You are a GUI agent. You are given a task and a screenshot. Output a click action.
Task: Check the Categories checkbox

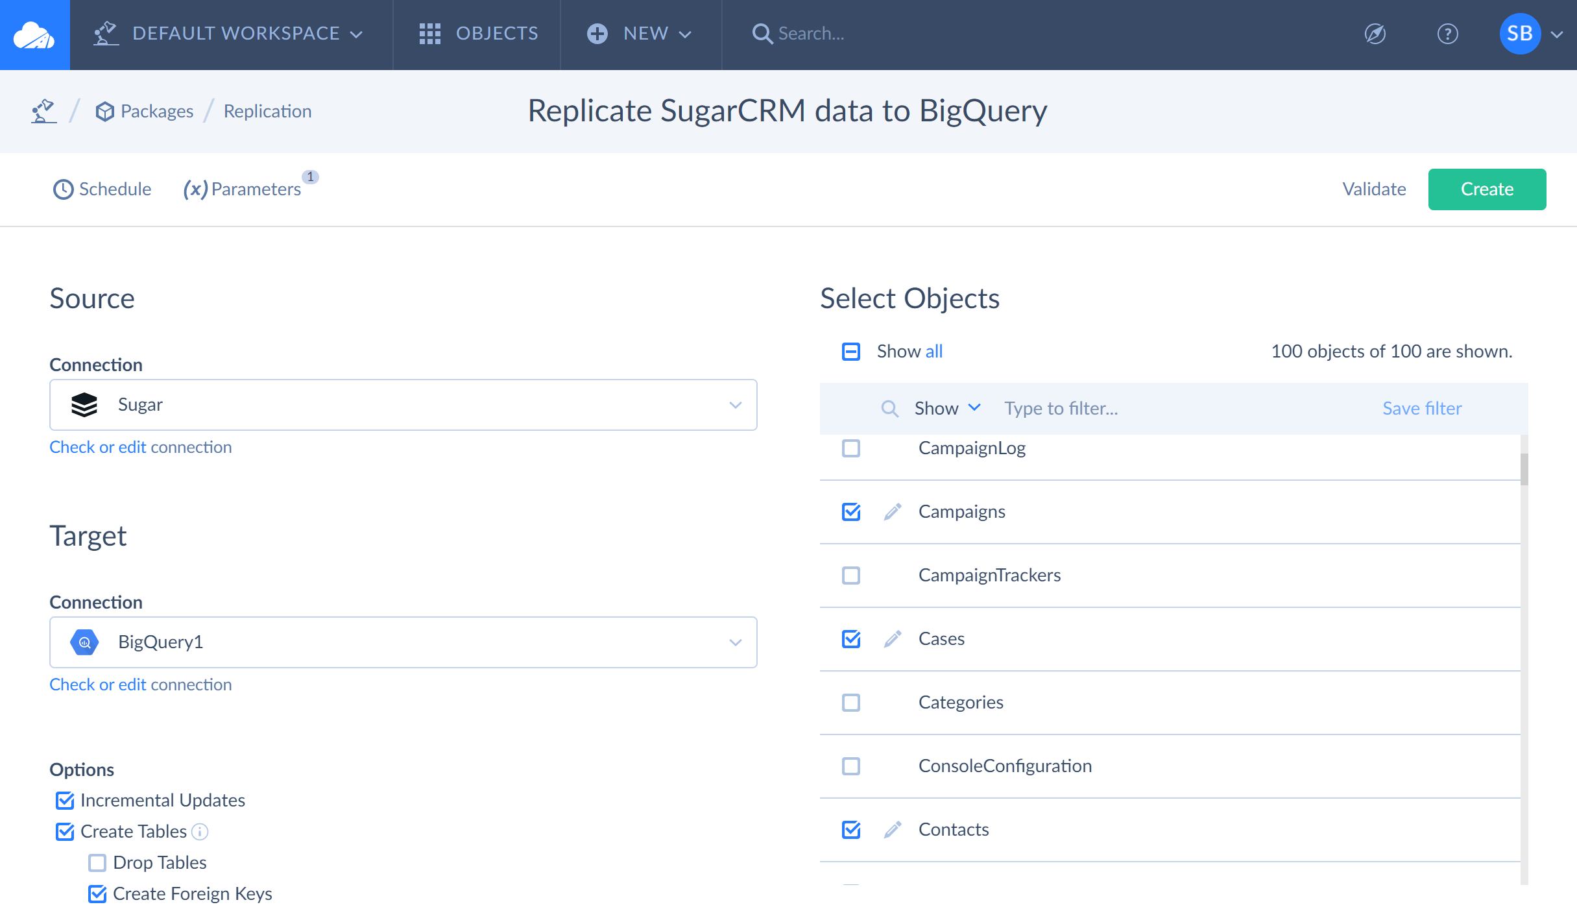click(850, 703)
